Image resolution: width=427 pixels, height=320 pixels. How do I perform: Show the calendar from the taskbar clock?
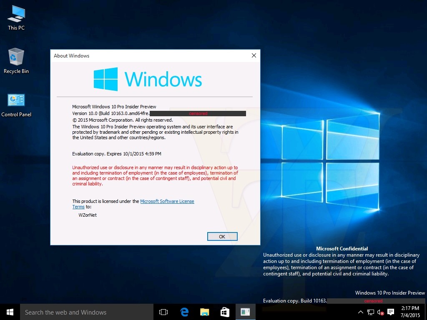[x=410, y=312]
